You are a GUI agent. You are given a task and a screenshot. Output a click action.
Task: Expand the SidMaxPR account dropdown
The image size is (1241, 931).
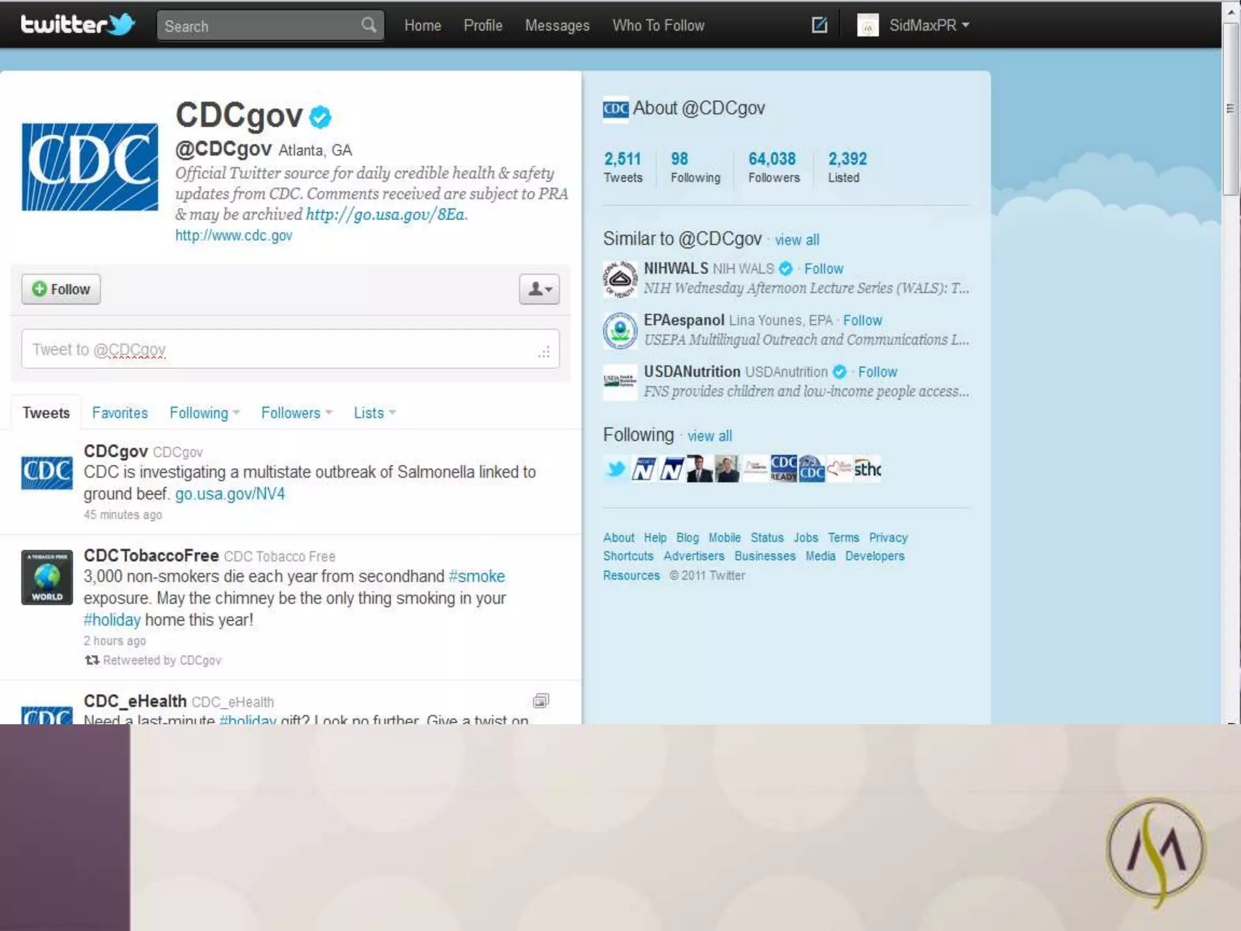coord(965,25)
